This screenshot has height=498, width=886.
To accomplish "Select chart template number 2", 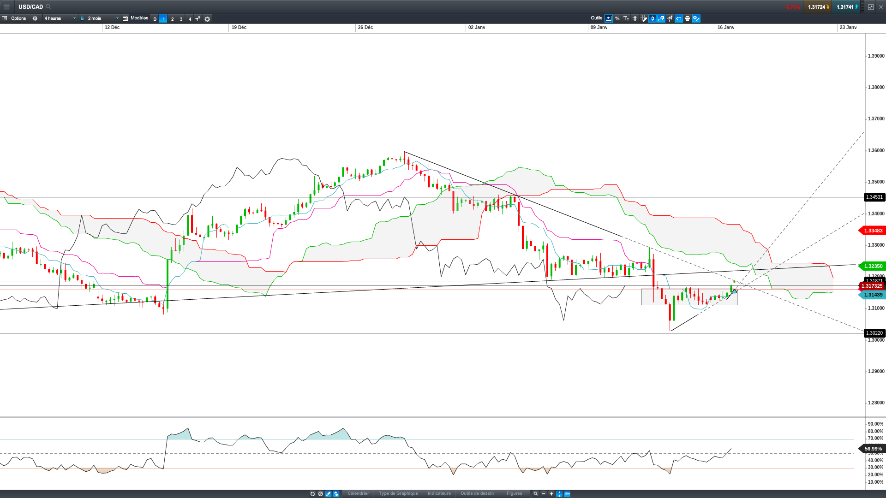I will click(x=172, y=19).
